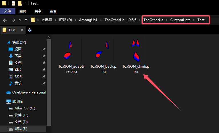Click the pin icon next to 桌面
The image size is (219, 133).
point(44,49)
